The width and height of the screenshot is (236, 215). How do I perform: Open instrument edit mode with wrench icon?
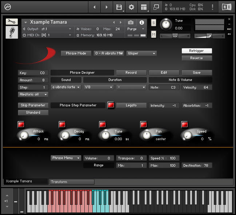[12, 22]
